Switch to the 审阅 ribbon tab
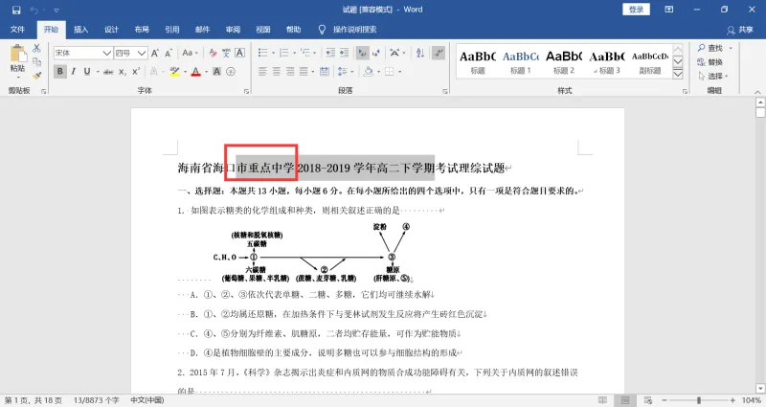This screenshot has width=766, height=407. click(233, 30)
